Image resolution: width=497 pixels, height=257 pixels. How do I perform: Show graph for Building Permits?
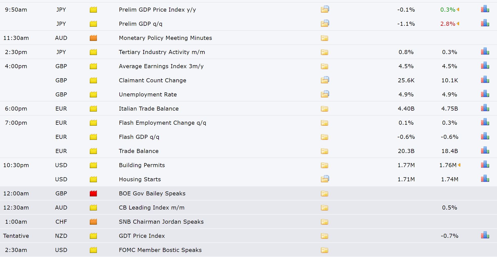[x=485, y=165]
